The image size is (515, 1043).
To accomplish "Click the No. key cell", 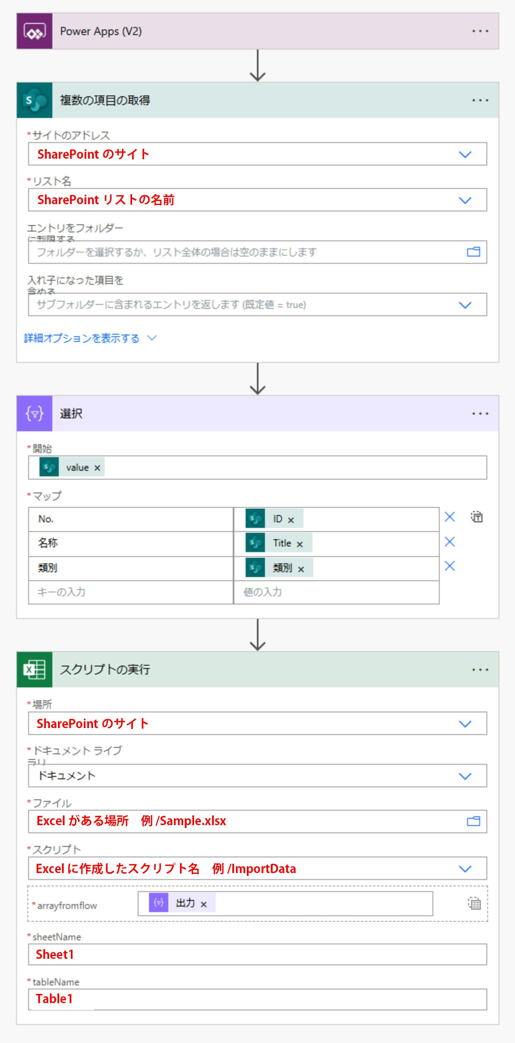I will coord(131,519).
